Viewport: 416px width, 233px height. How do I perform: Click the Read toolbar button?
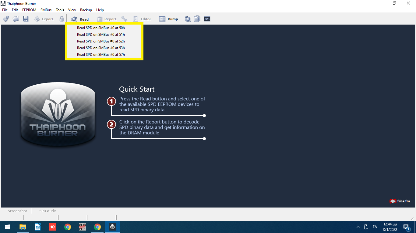point(79,19)
